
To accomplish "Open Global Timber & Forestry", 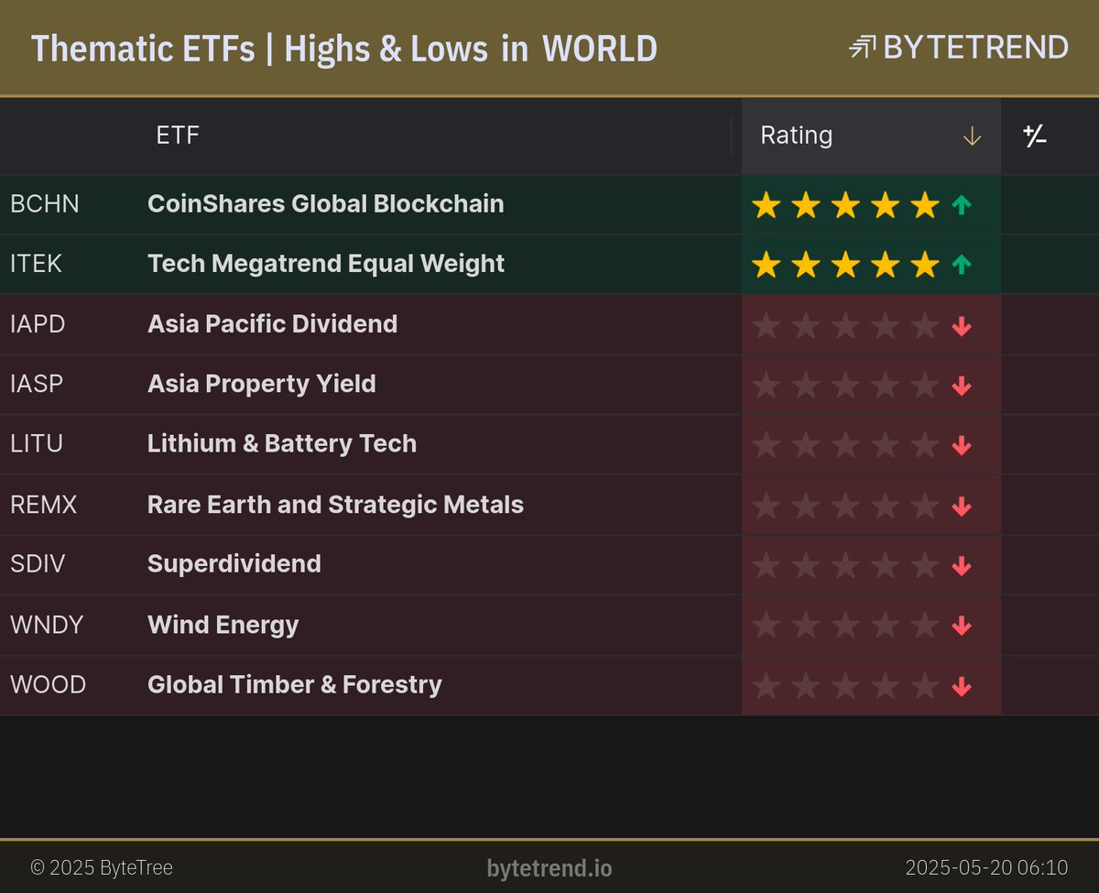I will (x=295, y=684).
